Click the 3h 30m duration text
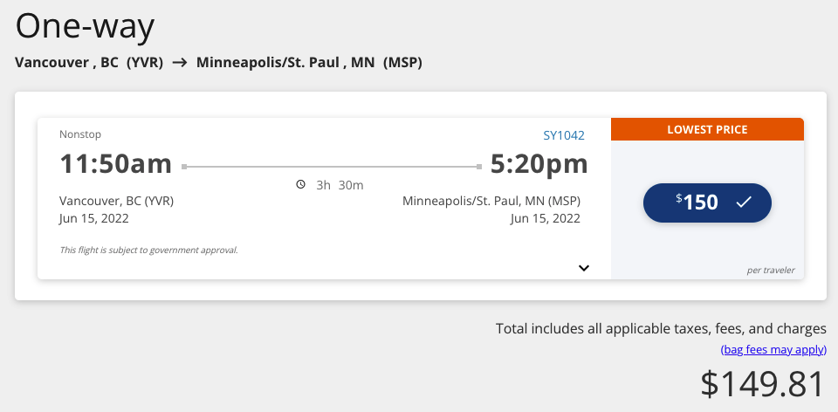 (x=340, y=184)
